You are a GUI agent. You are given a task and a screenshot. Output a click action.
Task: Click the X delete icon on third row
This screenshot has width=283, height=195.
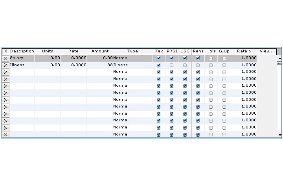[x=6, y=72]
